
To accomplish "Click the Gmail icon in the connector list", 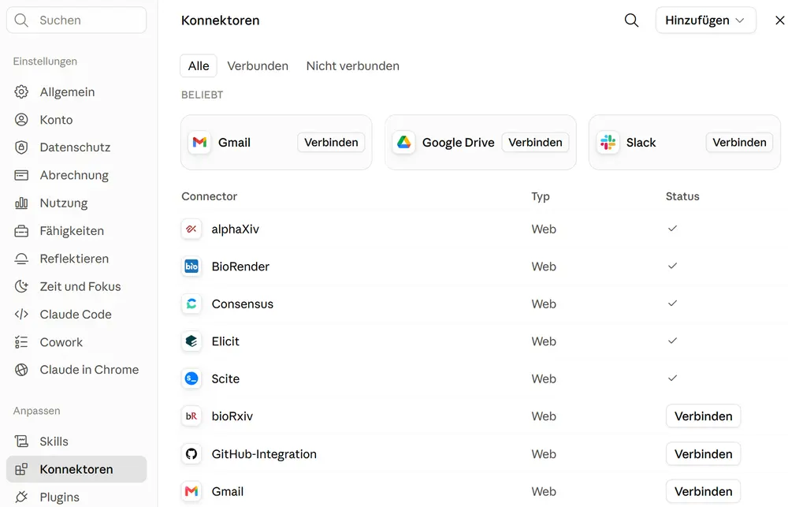I will pos(191,491).
